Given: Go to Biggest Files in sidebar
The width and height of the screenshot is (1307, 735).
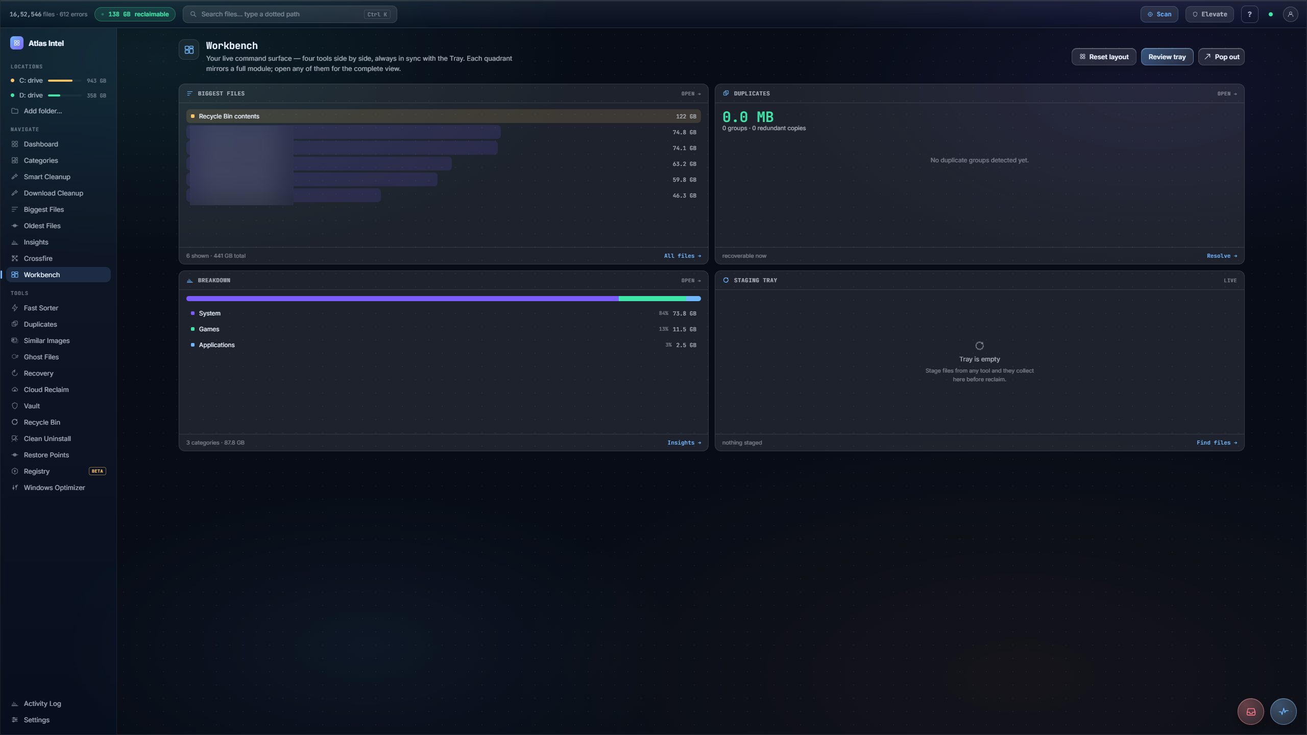Looking at the screenshot, I should click(x=58, y=209).
